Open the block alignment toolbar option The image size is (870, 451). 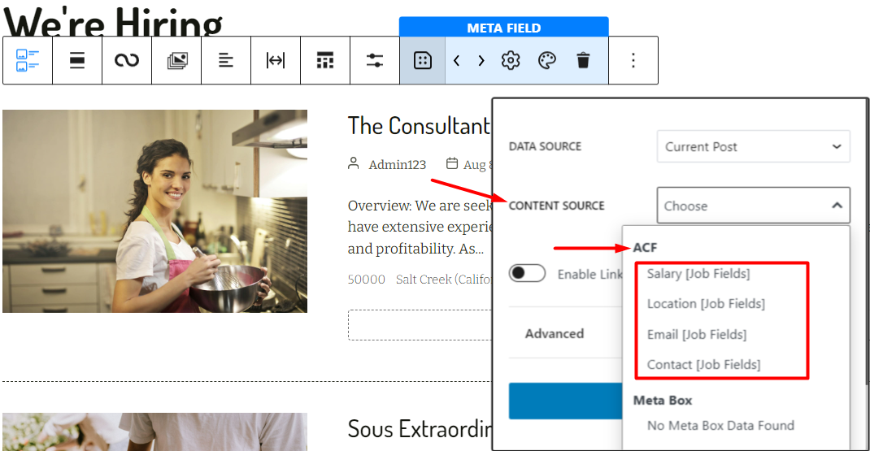[x=77, y=60]
